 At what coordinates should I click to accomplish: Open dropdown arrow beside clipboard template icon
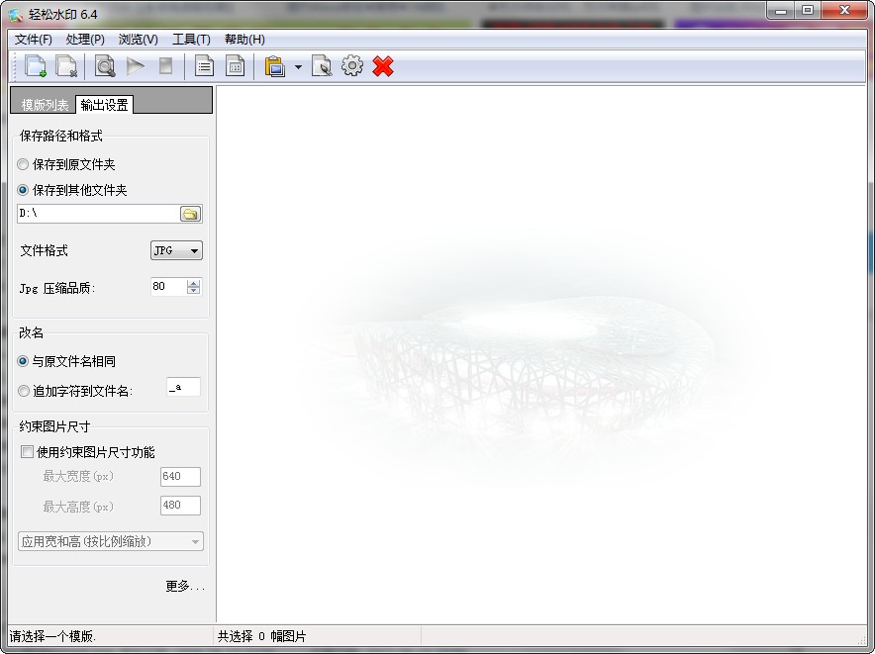pyautogui.click(x=298, y=67)
